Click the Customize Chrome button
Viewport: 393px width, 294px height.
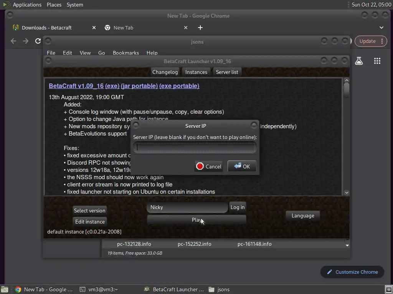coord(352,272)
